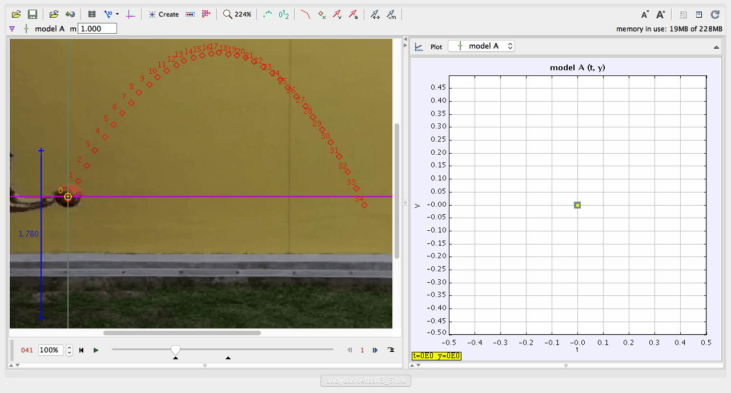Click the t y plot title
This screenshot has width=731, height=393.
tap(577, 67)
